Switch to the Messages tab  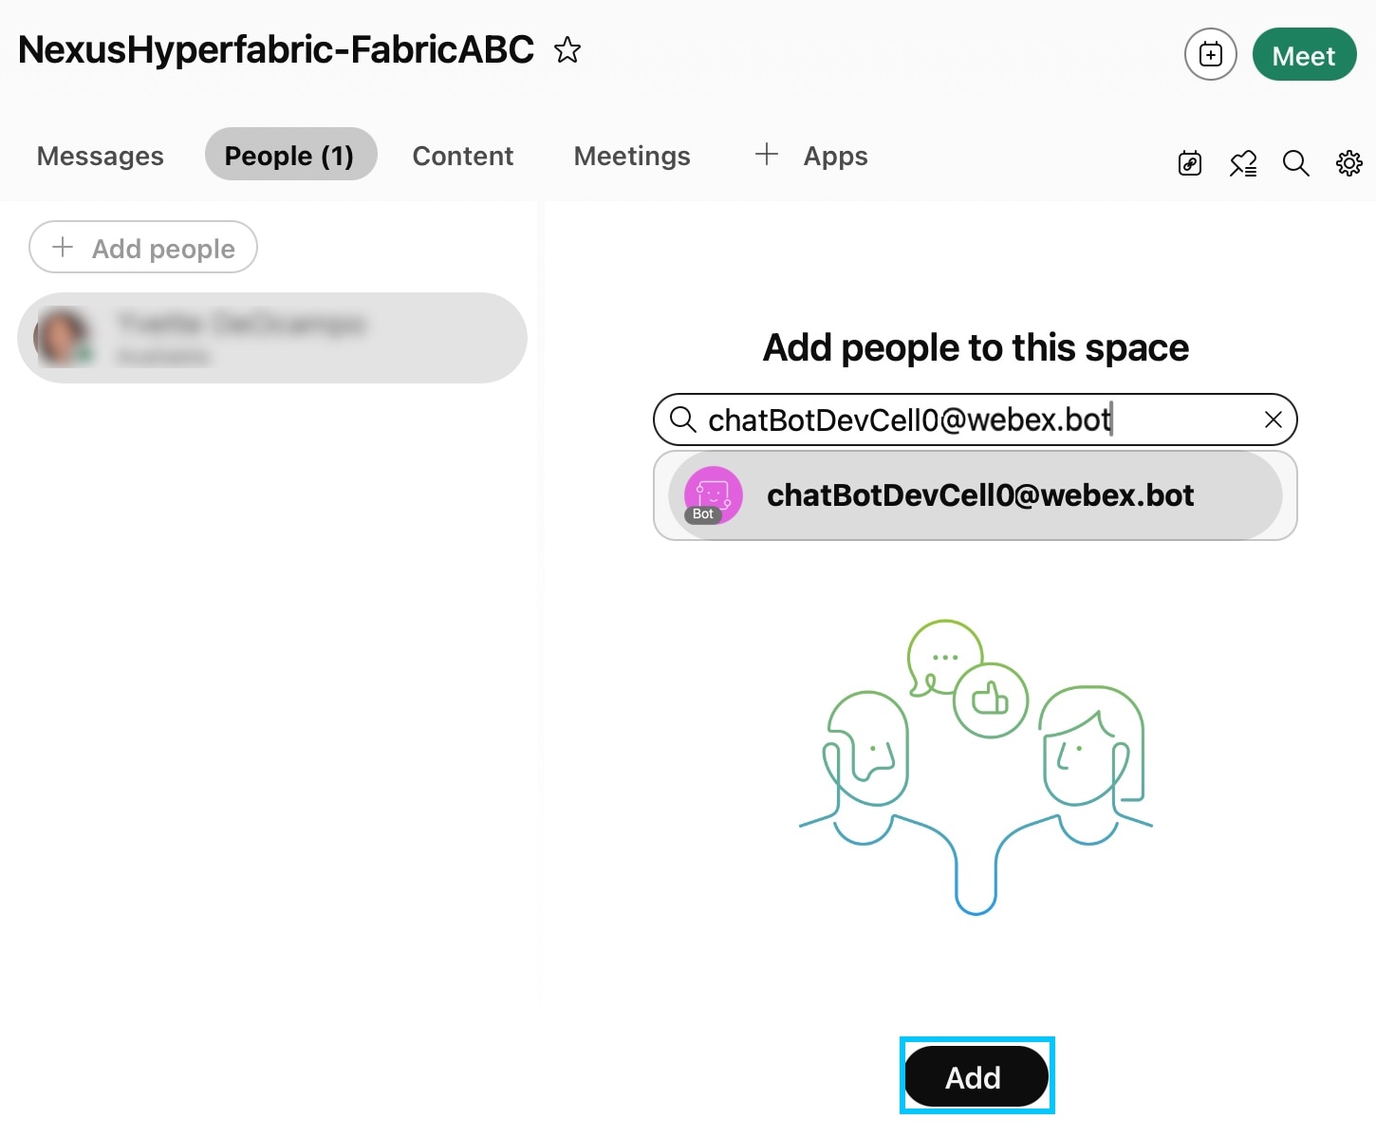coord(100,155)
